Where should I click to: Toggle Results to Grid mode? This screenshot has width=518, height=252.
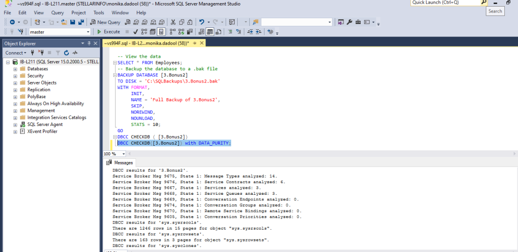(x=210, y=32)
